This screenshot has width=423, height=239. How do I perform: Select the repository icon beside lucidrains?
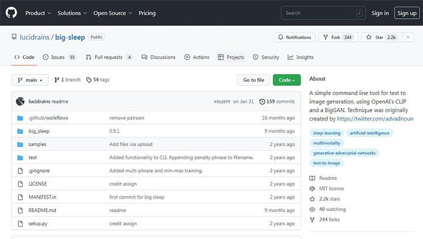click(14, 37)
